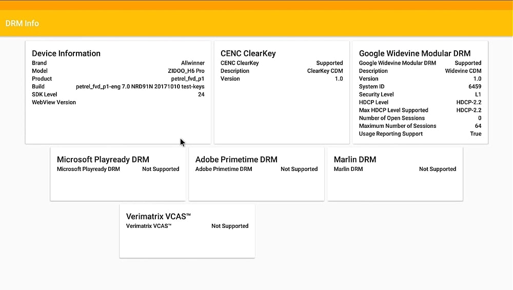Screen dimensions: 513x290
Task: Click the Product value petrel_fvd_p1
Action: 187,79
